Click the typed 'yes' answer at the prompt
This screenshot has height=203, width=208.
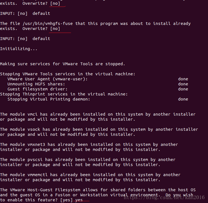(79, 200)
